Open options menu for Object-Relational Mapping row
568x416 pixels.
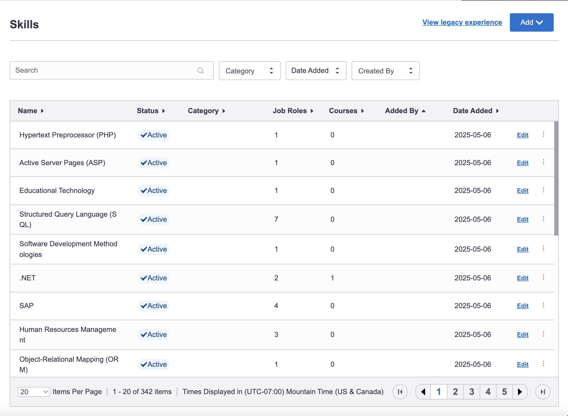(544, 364)
